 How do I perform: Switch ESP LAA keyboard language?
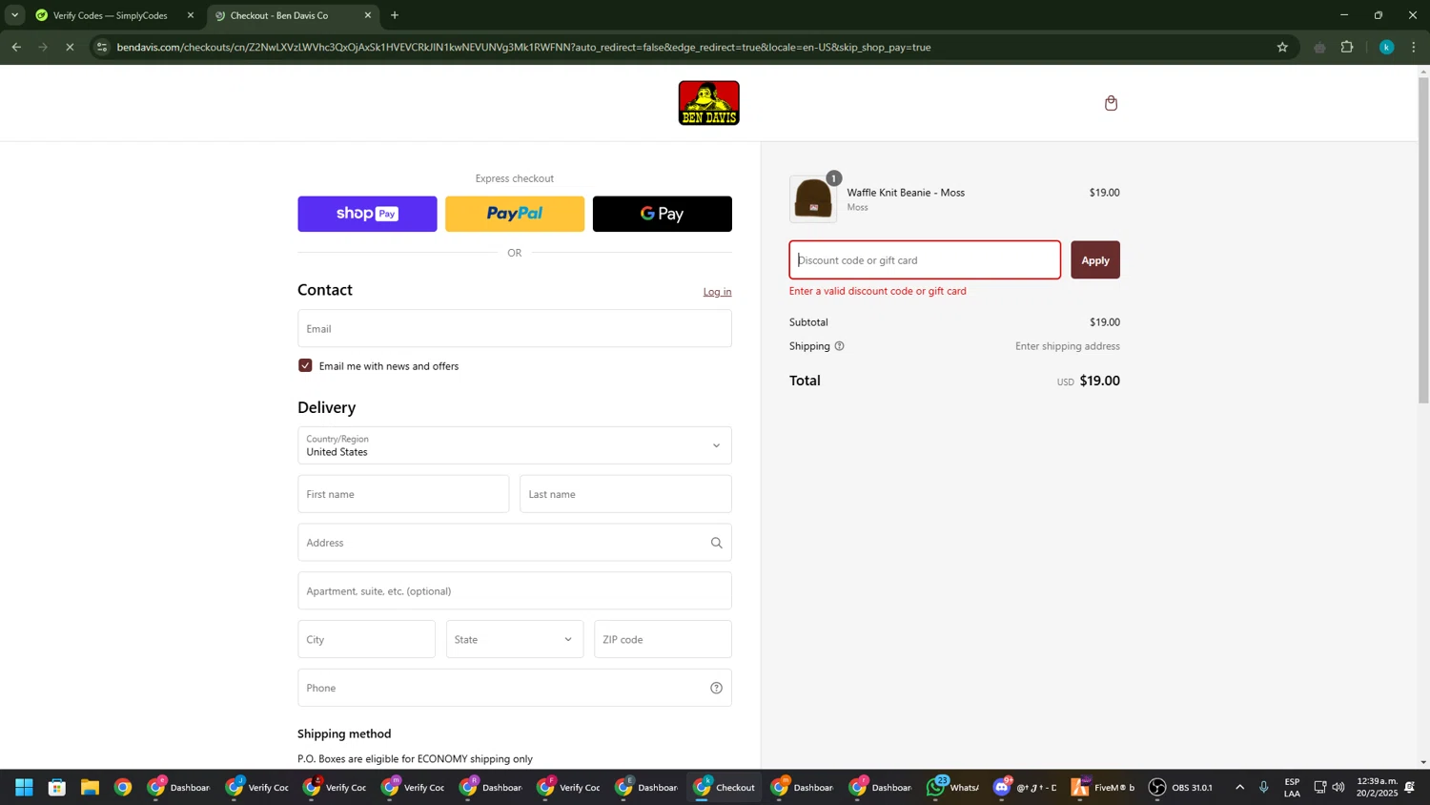tap(1292, 787)
